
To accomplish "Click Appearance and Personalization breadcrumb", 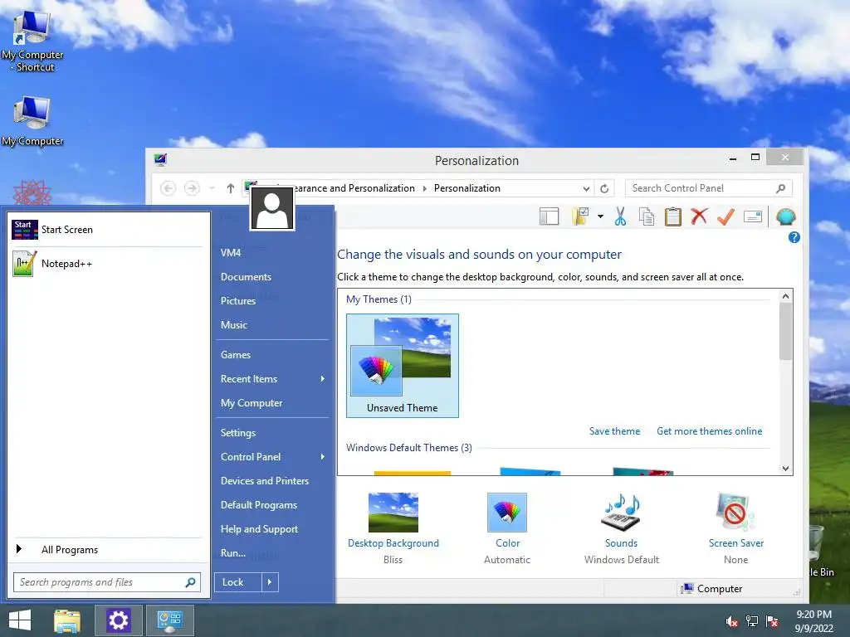I will pyautogui.click(x=354, y=188).
